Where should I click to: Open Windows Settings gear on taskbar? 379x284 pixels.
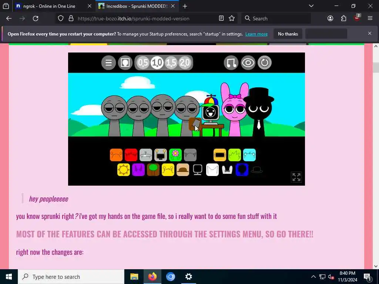click(x=188, y=277)
